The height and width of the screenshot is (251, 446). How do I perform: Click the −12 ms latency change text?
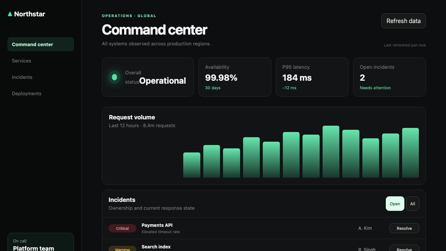[289, 88]
